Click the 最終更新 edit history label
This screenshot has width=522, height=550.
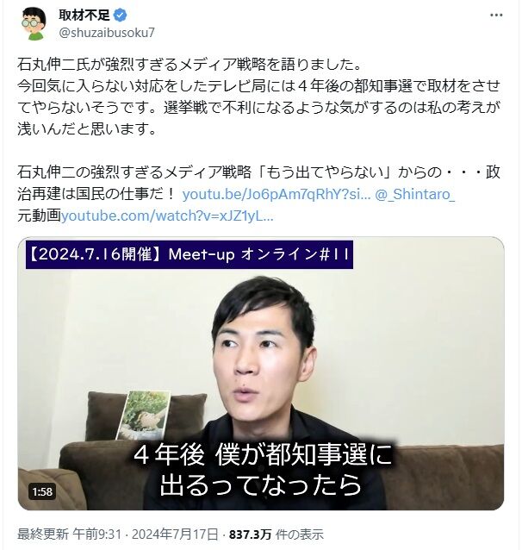pos(43,535)
